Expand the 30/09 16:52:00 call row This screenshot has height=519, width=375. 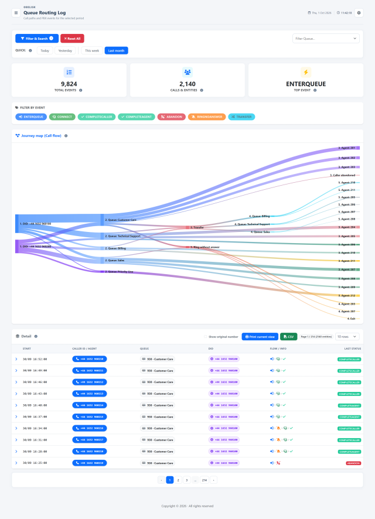coord(16,359)
